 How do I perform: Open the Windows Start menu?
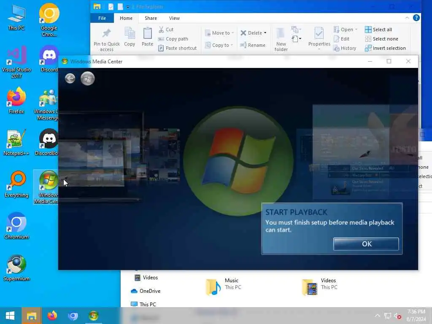click(x=10, y=316)
